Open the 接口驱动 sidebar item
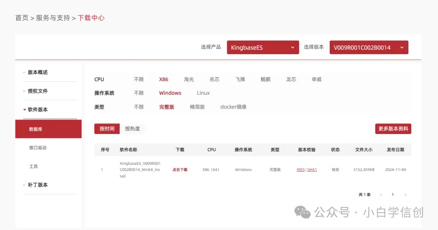This screenshot has width=438, height=230. (x=38, y=148)
